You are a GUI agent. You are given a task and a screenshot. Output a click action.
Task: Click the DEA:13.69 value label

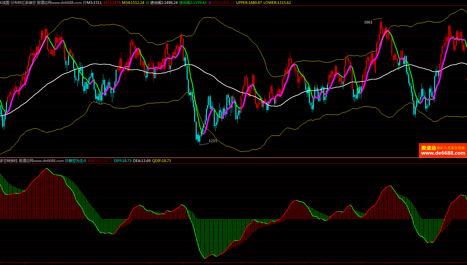pyautogui.click(x=142, y=161)
